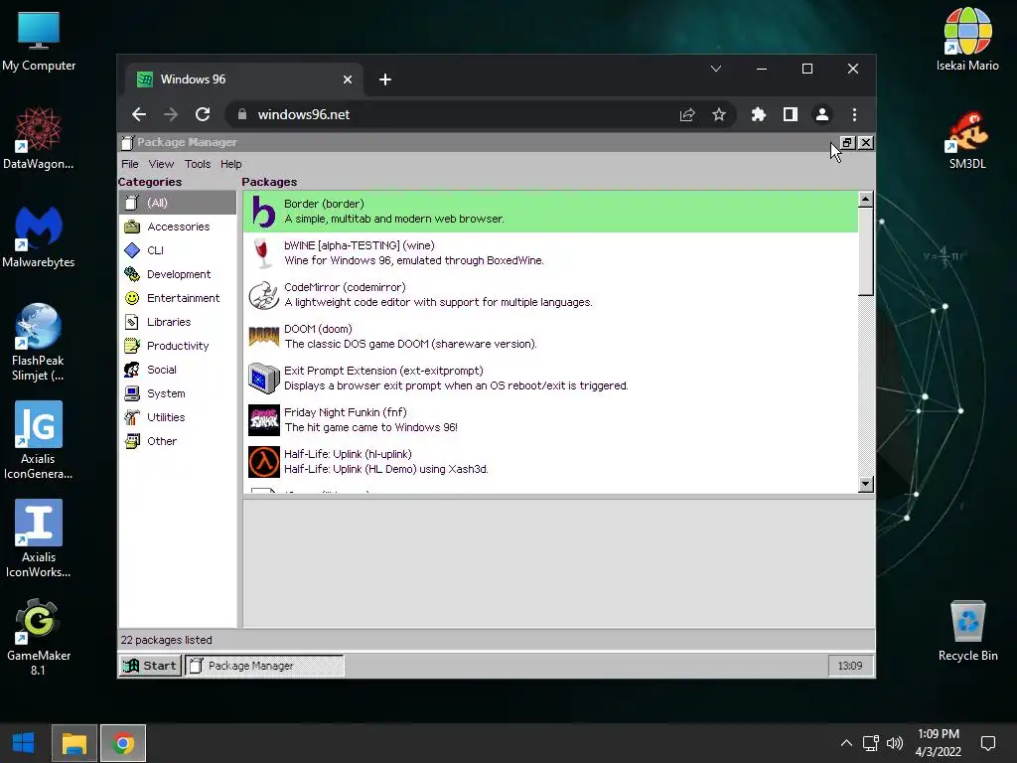The width and height of the screenshot is (1017, 763).
Task: Open the View menu in Package Manager
Action: 161,164
